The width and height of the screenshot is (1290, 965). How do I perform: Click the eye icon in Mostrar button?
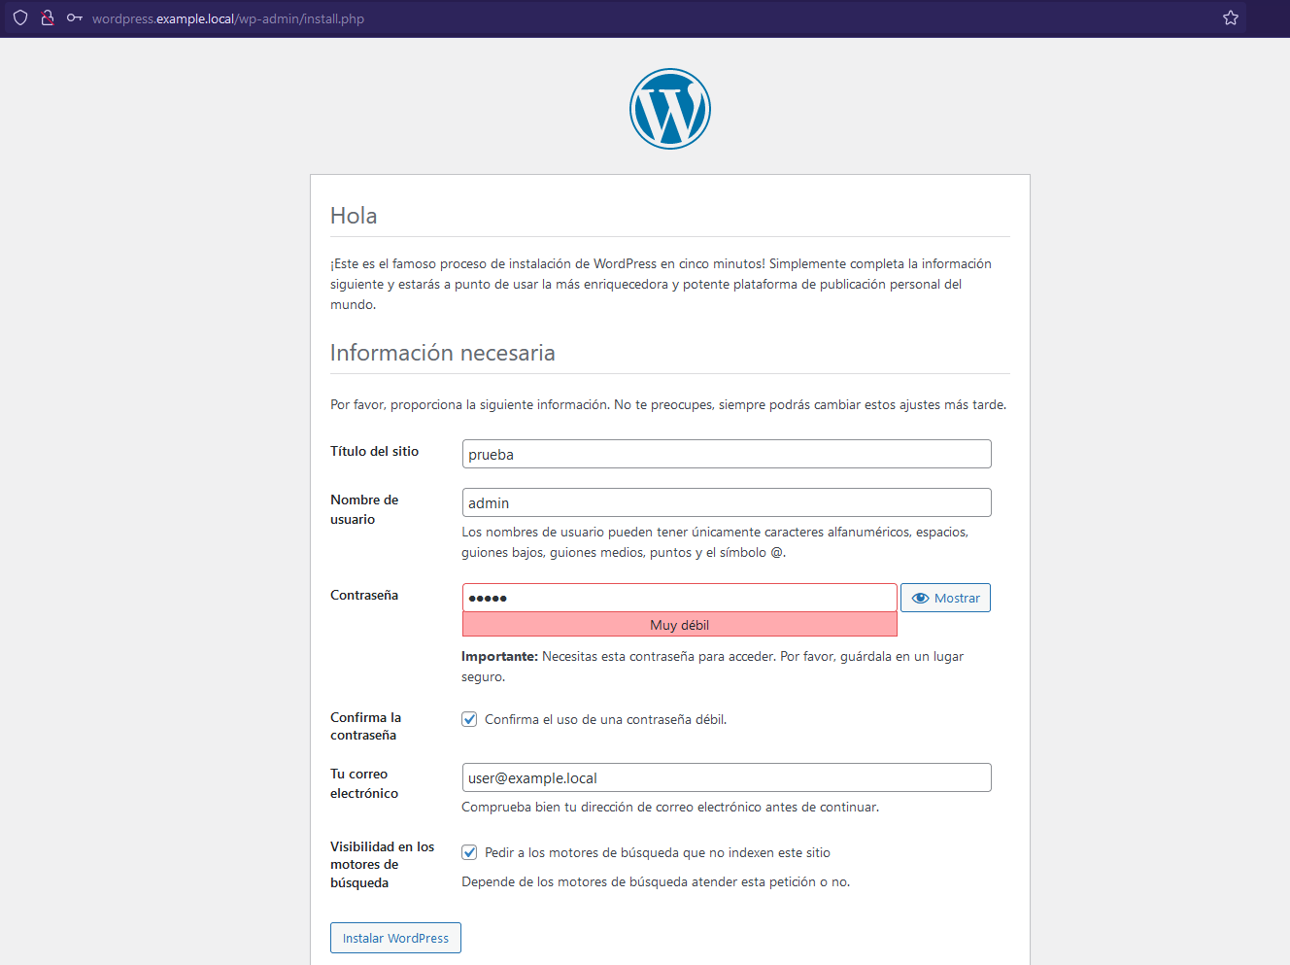(x=920, y=598)
